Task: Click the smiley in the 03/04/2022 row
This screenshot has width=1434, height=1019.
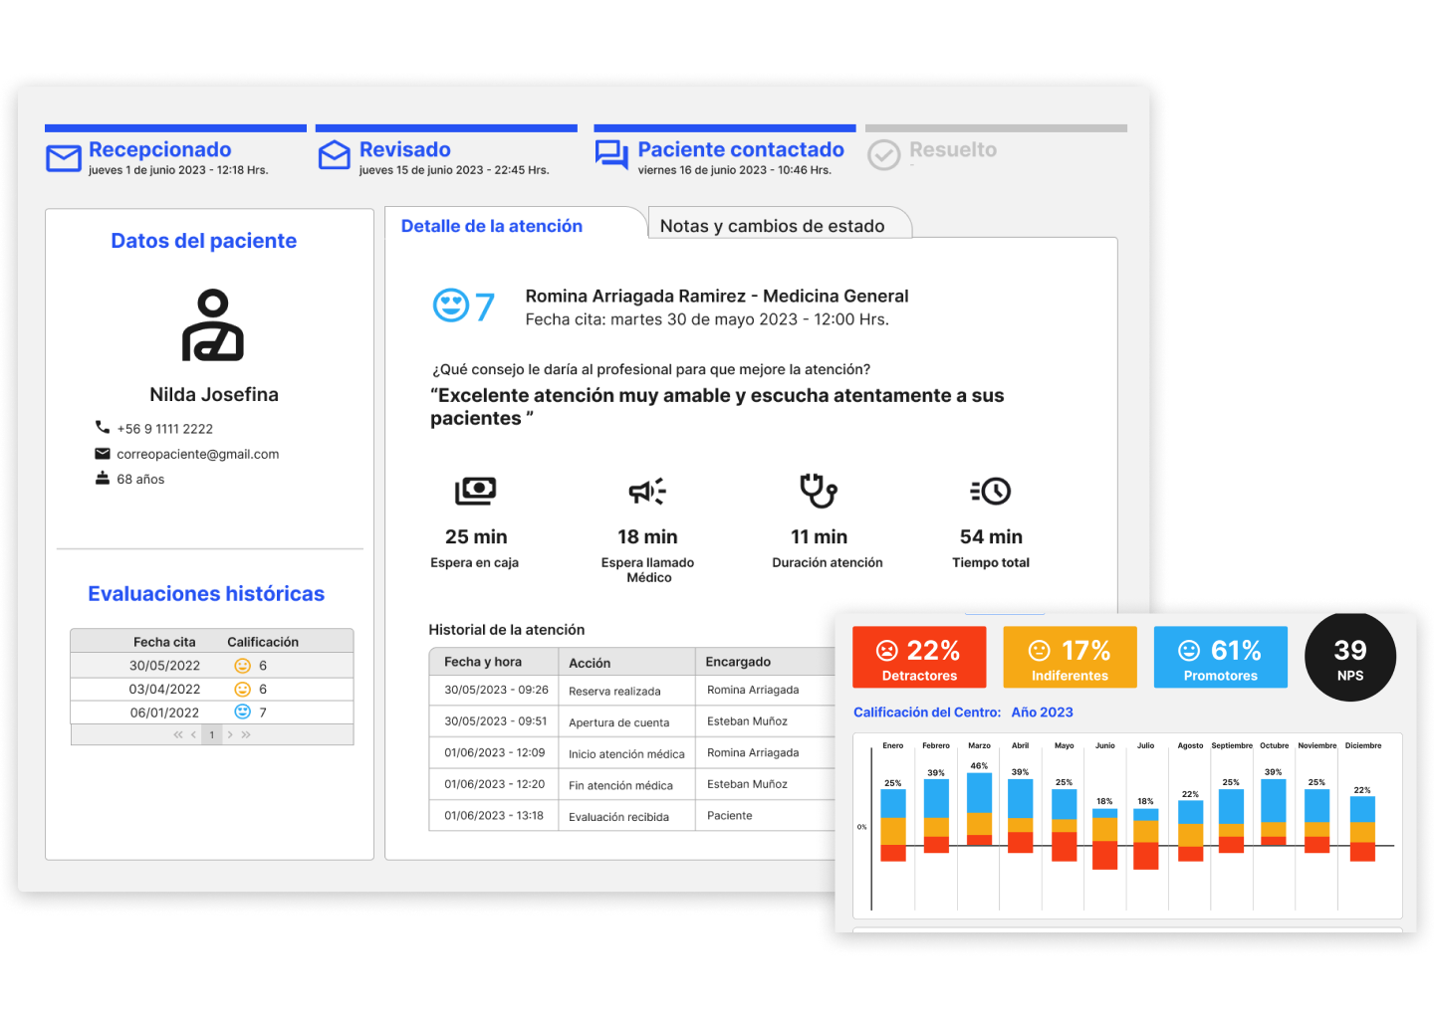Action: click(242, 689)
